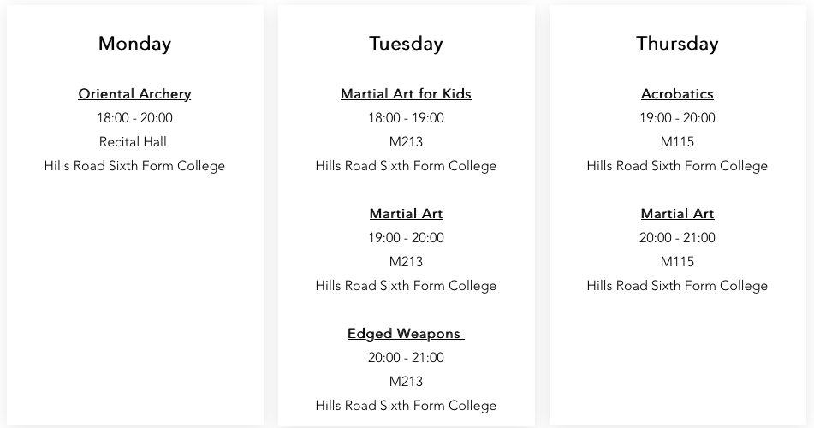Open the Oriental Archery class link
The height and width of the screenshot is (428, 814).
pos(134,94)
